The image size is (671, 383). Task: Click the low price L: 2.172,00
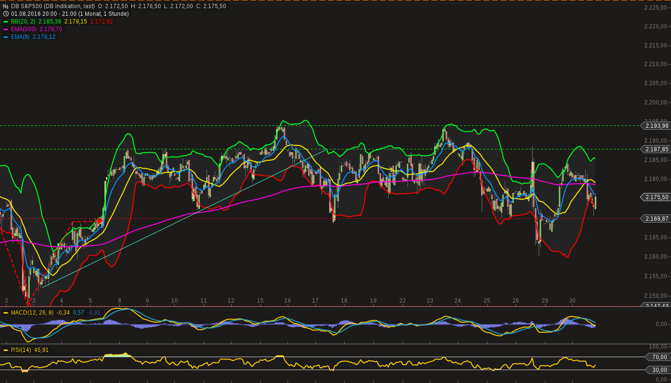[178, 6]
